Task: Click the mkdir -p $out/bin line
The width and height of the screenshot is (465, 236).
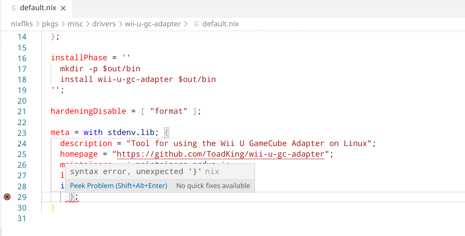Action: (x=100, y=69)
